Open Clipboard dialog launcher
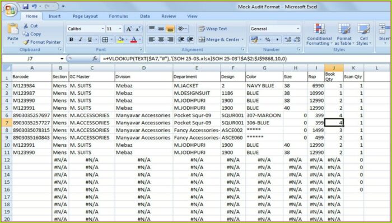The image size is (392, 223). [60, 49]
